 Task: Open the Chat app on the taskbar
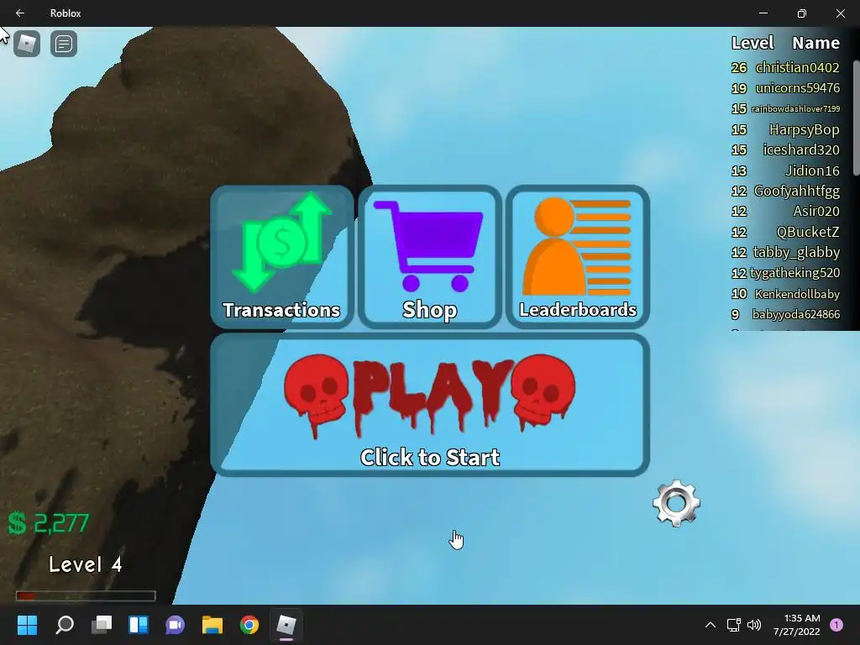(x=175, y=625)
